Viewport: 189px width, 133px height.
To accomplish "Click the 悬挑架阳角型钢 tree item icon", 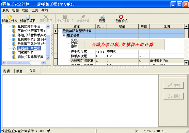I will (14, 48).
